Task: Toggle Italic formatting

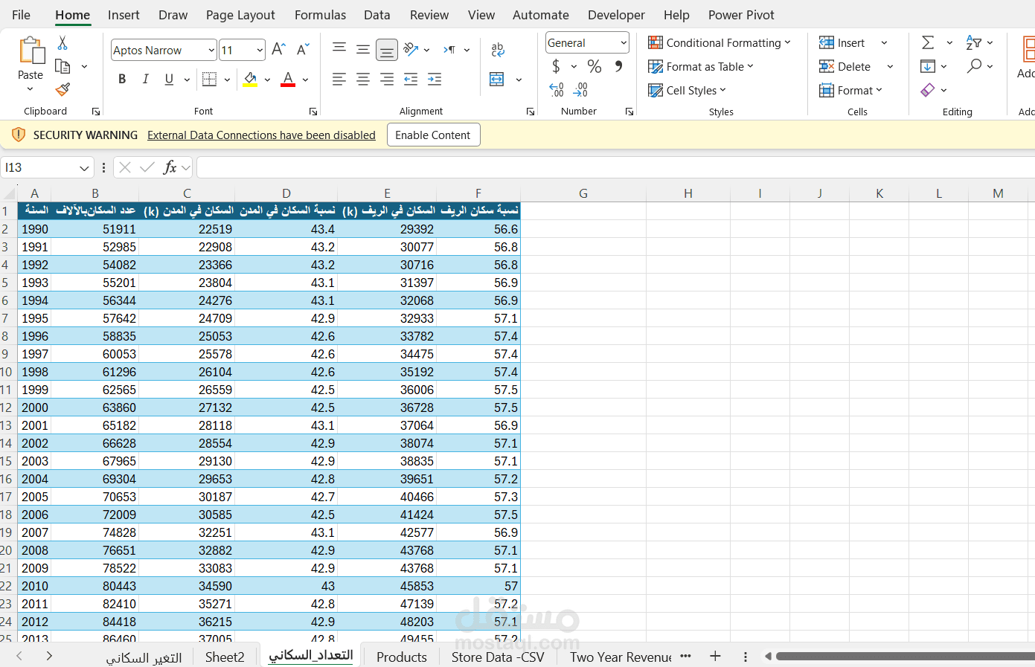Action: 146,79
